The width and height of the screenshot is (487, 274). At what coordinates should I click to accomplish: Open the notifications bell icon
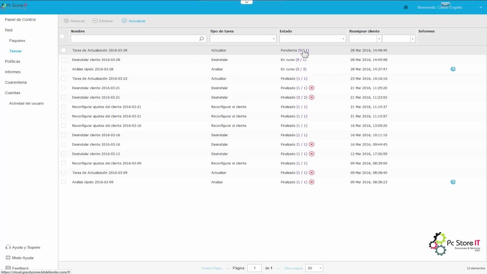click(406, 7)
